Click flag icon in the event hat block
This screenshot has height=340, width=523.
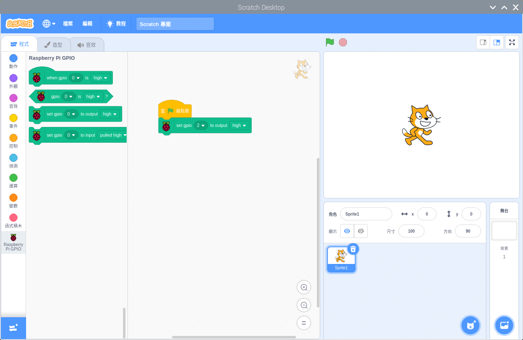pyautogui.click(x=171, y=111)
